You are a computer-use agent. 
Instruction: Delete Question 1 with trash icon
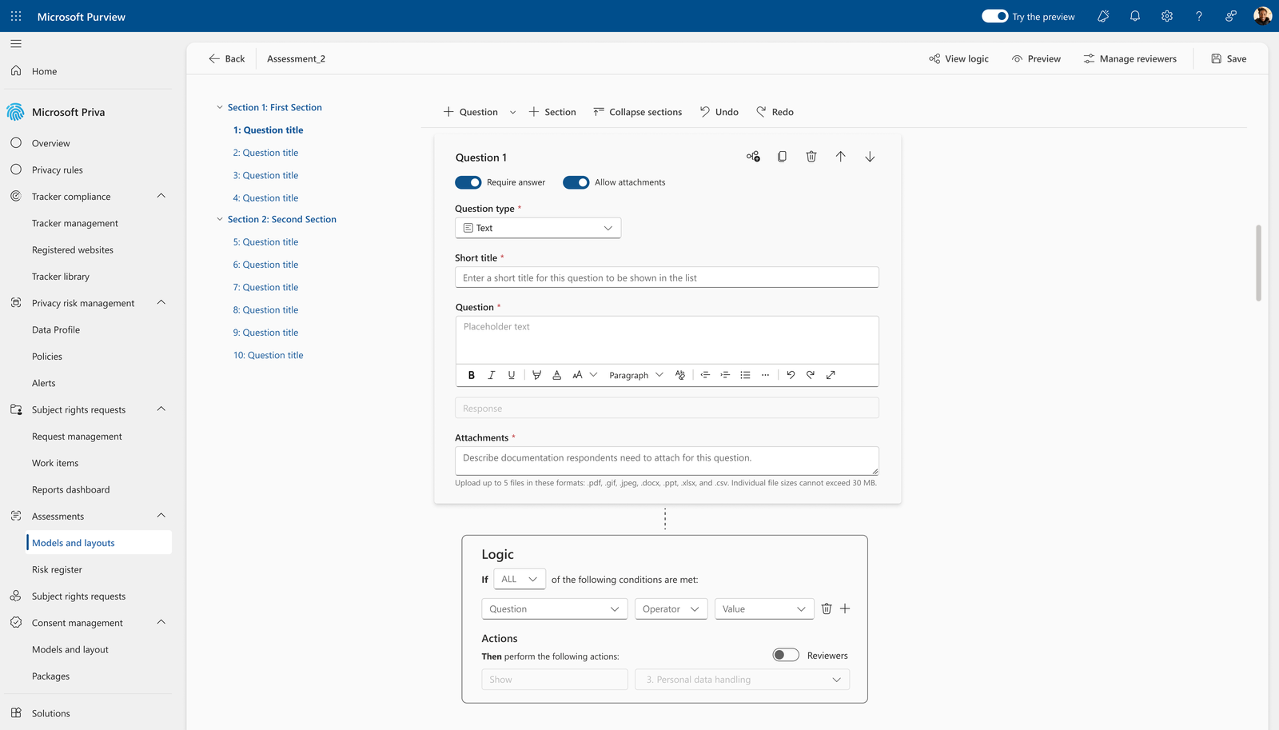tap(811, 157)
